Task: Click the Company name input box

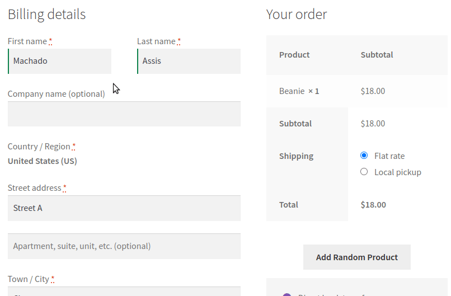Action: [124, 114]
